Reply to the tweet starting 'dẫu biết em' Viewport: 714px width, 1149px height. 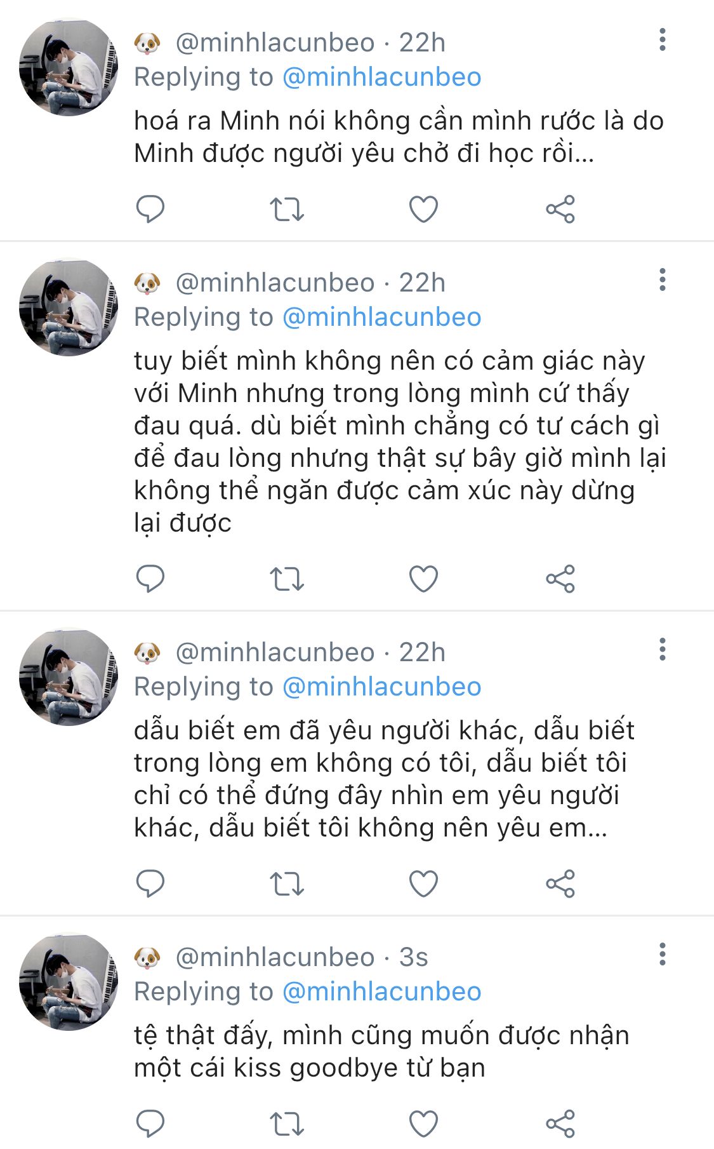150,884
